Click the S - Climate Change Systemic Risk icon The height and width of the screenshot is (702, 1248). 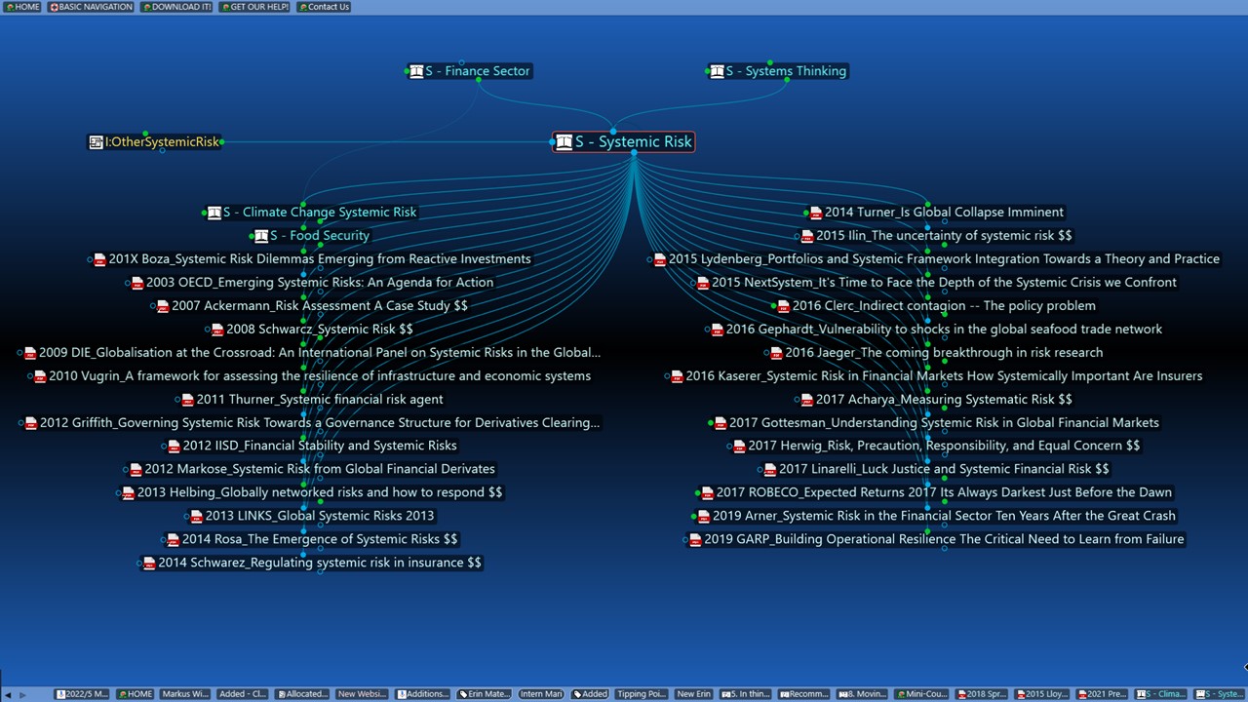214,213
